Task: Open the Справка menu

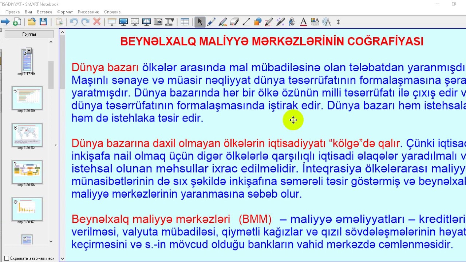Action: pos(112,12)
